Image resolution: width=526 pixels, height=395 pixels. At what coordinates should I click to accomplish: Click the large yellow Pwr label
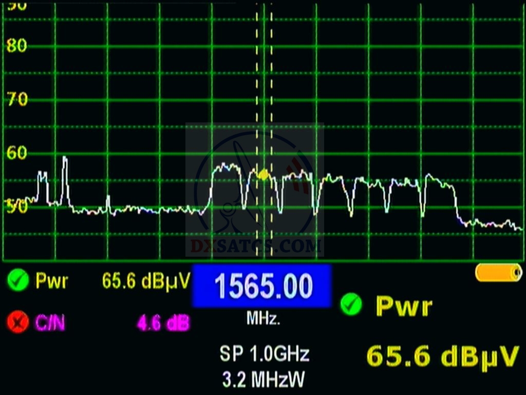[x=404, y=306]
